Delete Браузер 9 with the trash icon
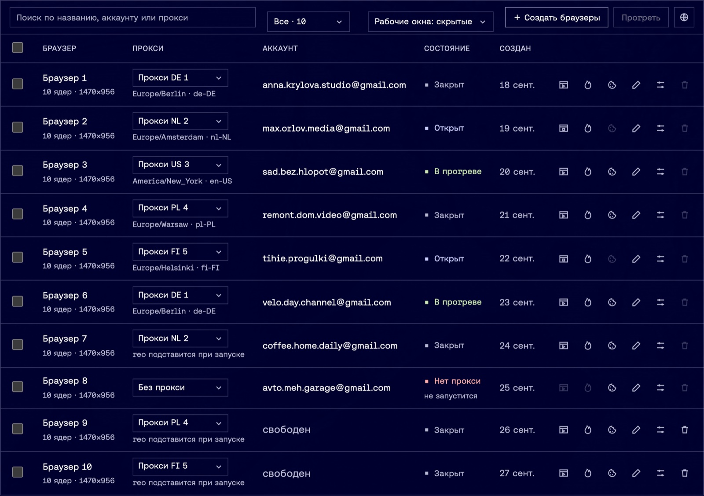704x496 pixels. pyautogui.click(x=685, y=430)
